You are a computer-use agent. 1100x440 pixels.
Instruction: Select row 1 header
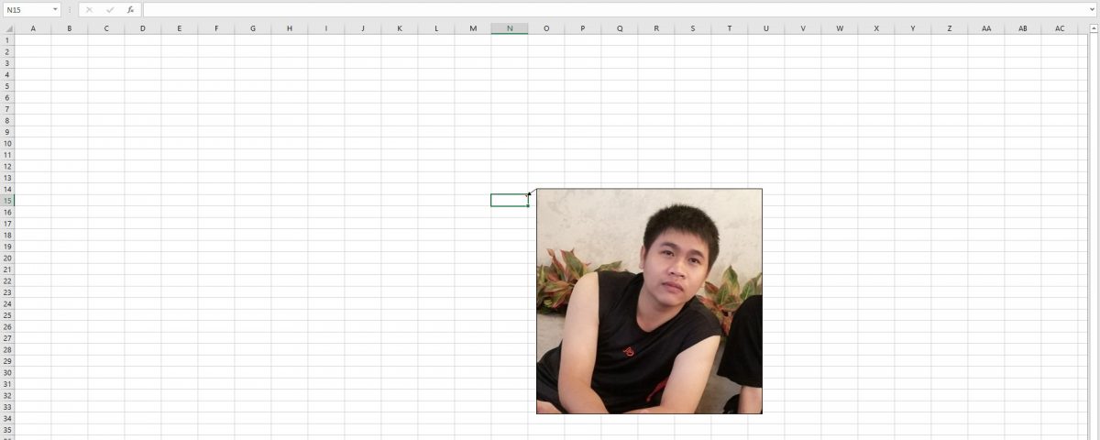coord(7,40)
